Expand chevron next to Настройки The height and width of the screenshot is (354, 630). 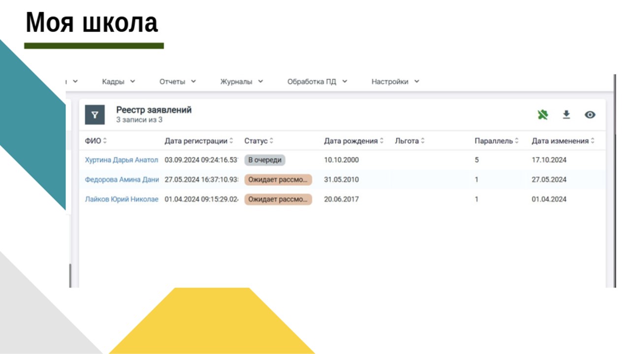point(416,82)
